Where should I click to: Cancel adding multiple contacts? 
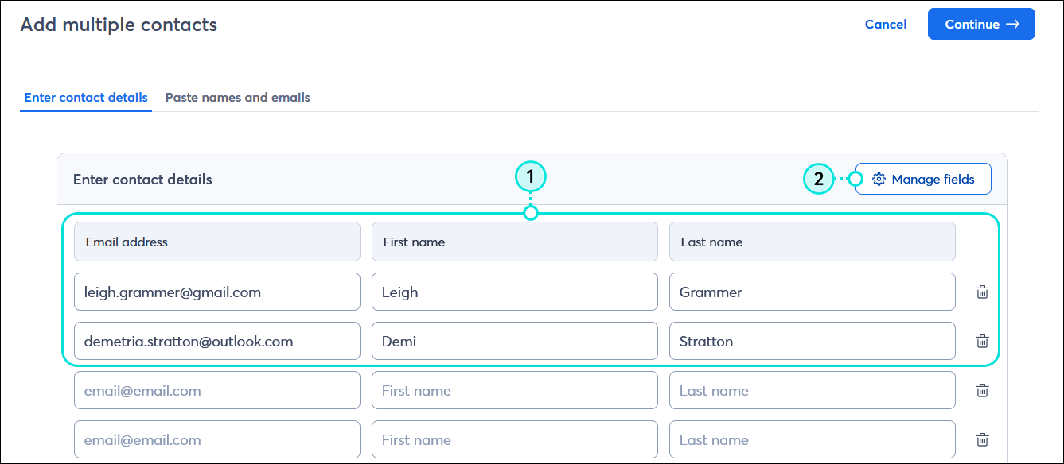pos(886,25)
